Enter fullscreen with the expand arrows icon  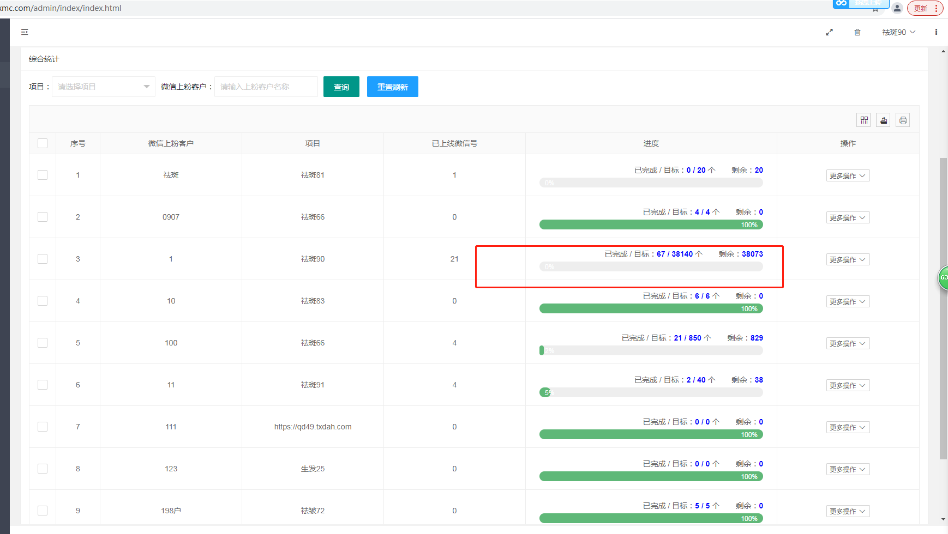829,32
